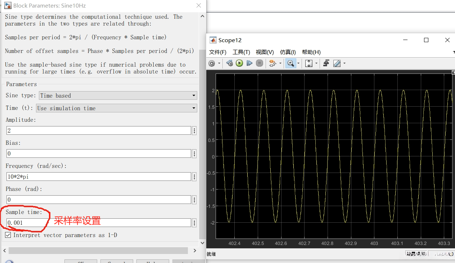Click the Step Forward icon

pos(249,63)
